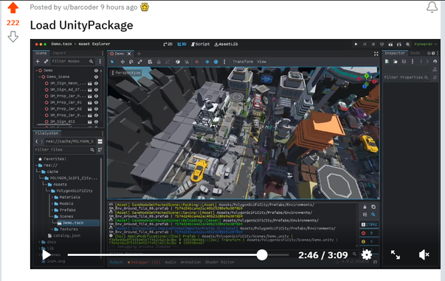Toggle visibility of Demo_Scene node
Image resolution: width=445 pixels, height=281 pixels.
pos(96,77)
